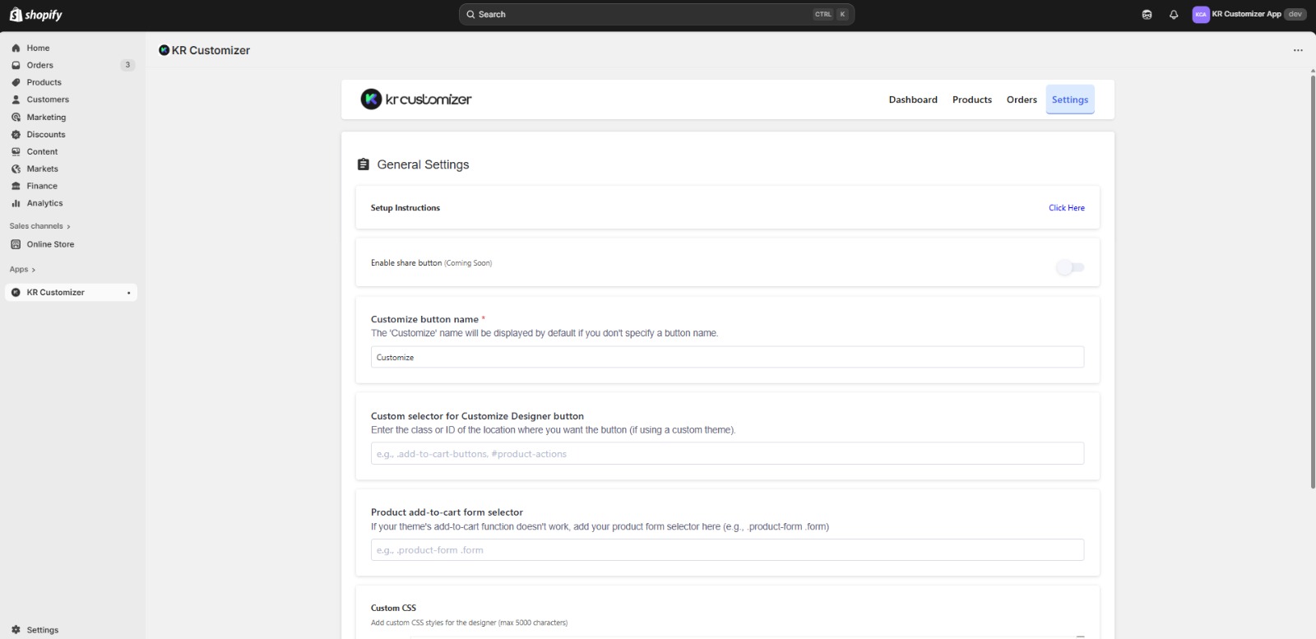
Task: Select the Settings tab in app
Action: pyautogui.click(x=1070, y=100)
